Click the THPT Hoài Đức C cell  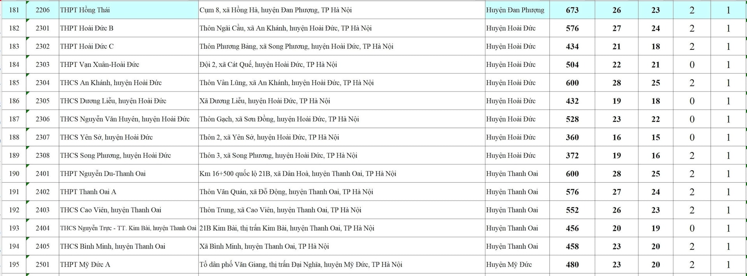pos(128,46)
